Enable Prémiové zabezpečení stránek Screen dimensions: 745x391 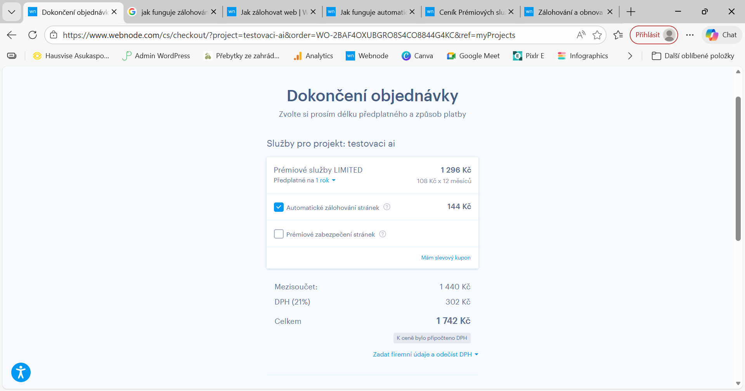point(279,234)
